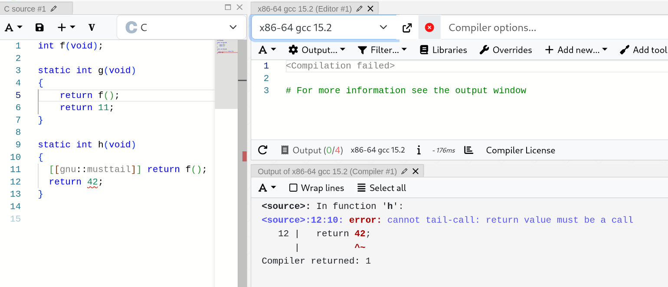This screenshot has width=668, height=287.
Task: Click the "<Compilation failed>" text
Action: tap(340, 66)
